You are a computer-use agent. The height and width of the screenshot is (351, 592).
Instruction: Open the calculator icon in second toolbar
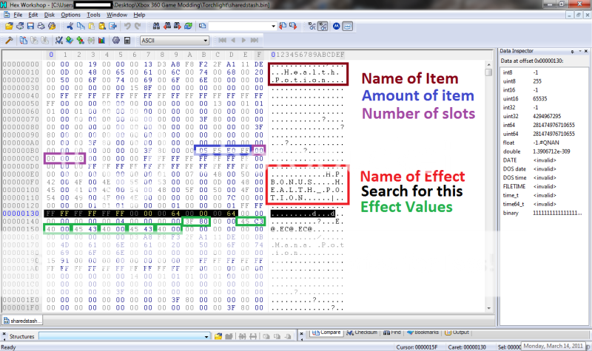pos(127,40)
